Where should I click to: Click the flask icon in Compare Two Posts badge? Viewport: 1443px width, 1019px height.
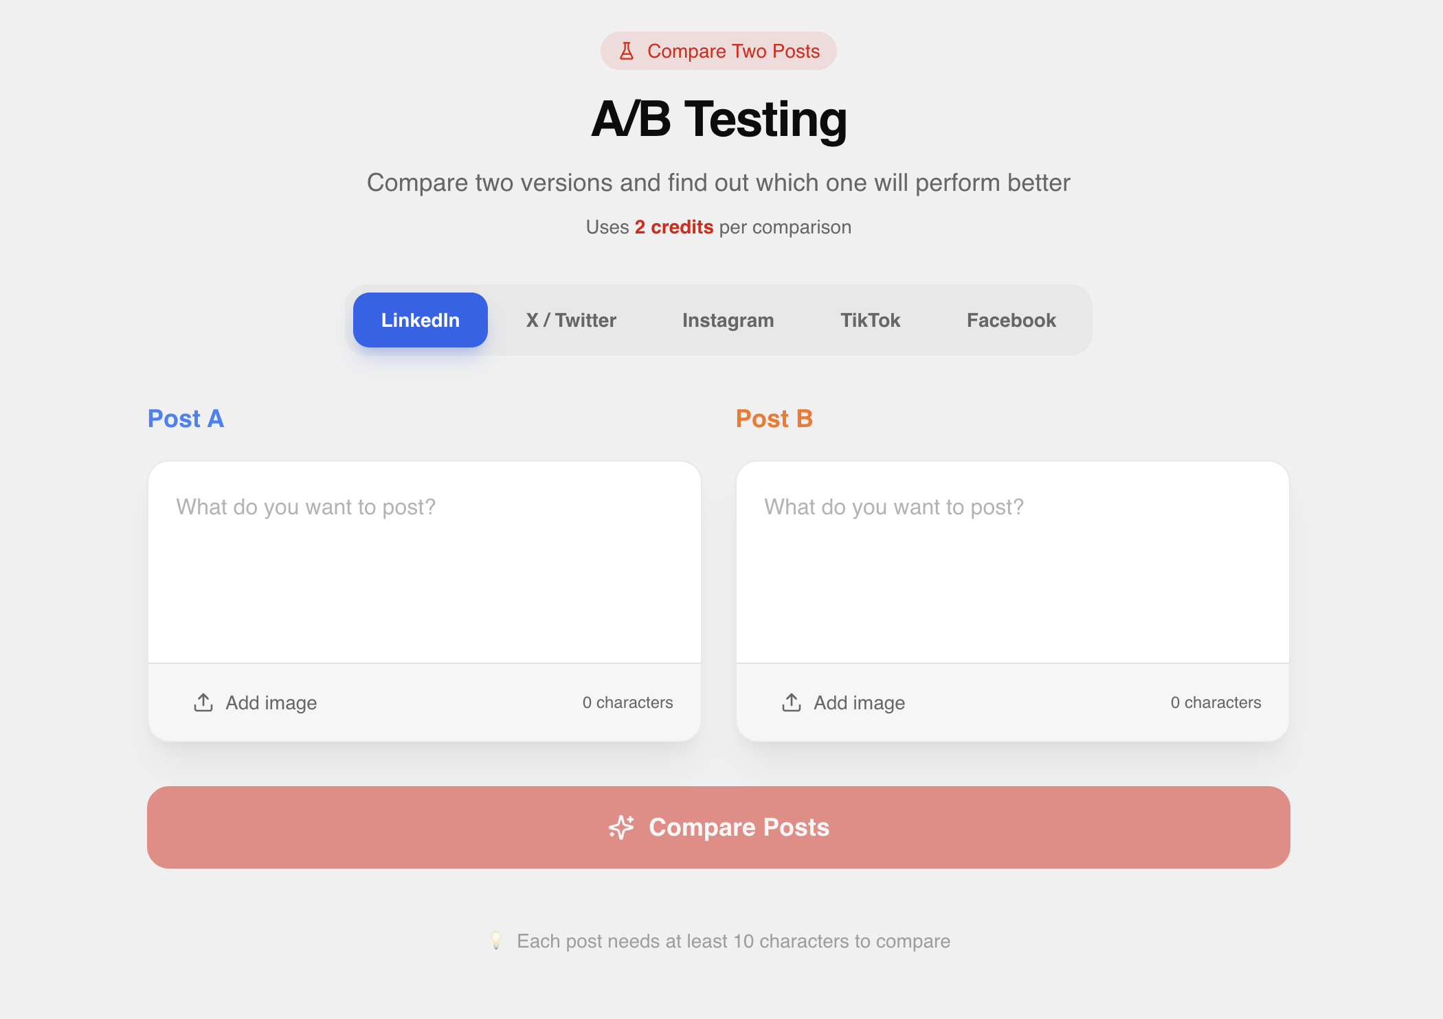[x=627, y=50]
